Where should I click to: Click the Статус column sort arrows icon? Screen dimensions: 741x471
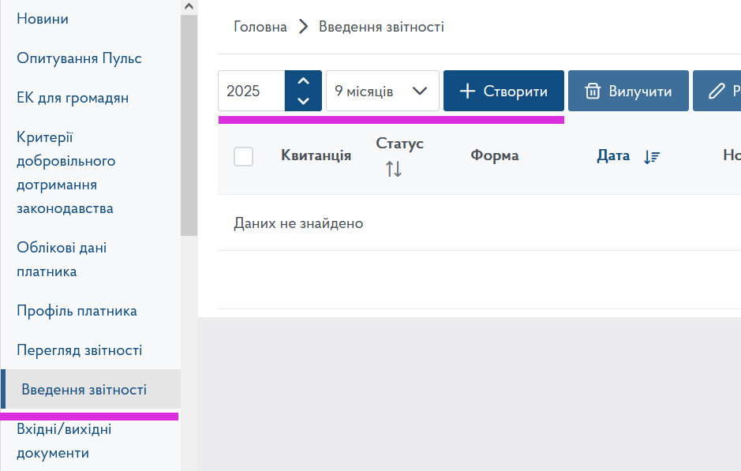tap(394, 169)
